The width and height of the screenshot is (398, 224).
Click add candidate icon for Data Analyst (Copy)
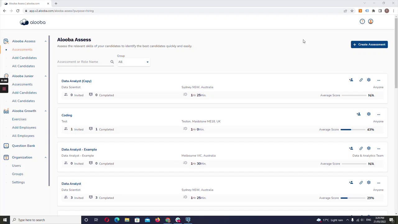point(351,80)
